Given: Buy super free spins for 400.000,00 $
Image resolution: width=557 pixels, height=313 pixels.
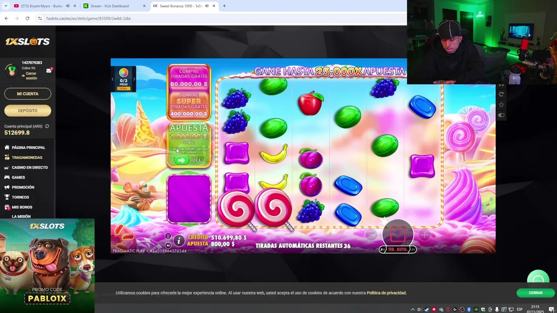Looking at the screenshot, I should point(189,104).
